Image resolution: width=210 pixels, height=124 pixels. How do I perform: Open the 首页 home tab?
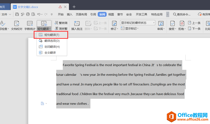tap(5, 7)
